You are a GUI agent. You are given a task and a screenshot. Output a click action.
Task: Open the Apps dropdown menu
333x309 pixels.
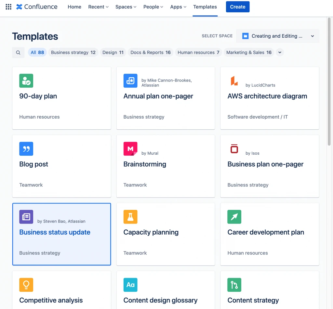(178, 7)
